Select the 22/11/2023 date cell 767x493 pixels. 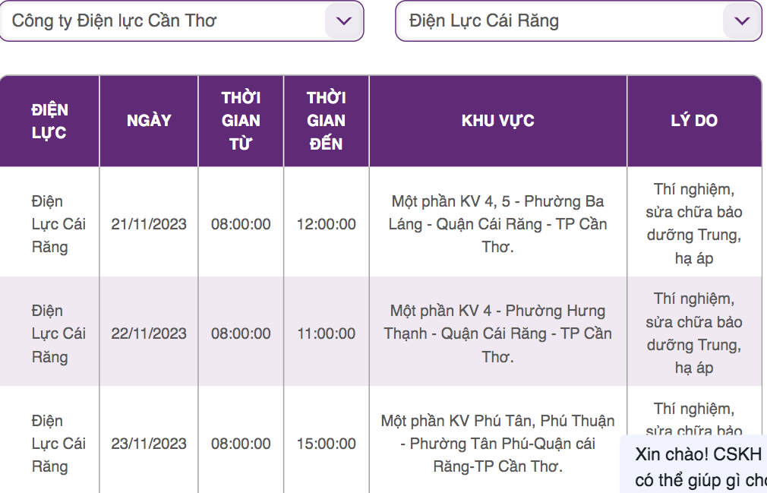tap(149, 333)
